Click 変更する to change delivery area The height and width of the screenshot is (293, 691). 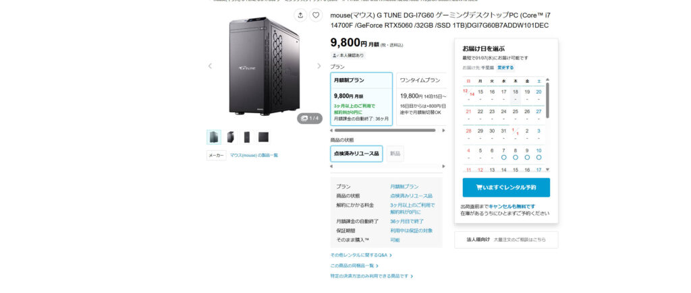point(505,68)
